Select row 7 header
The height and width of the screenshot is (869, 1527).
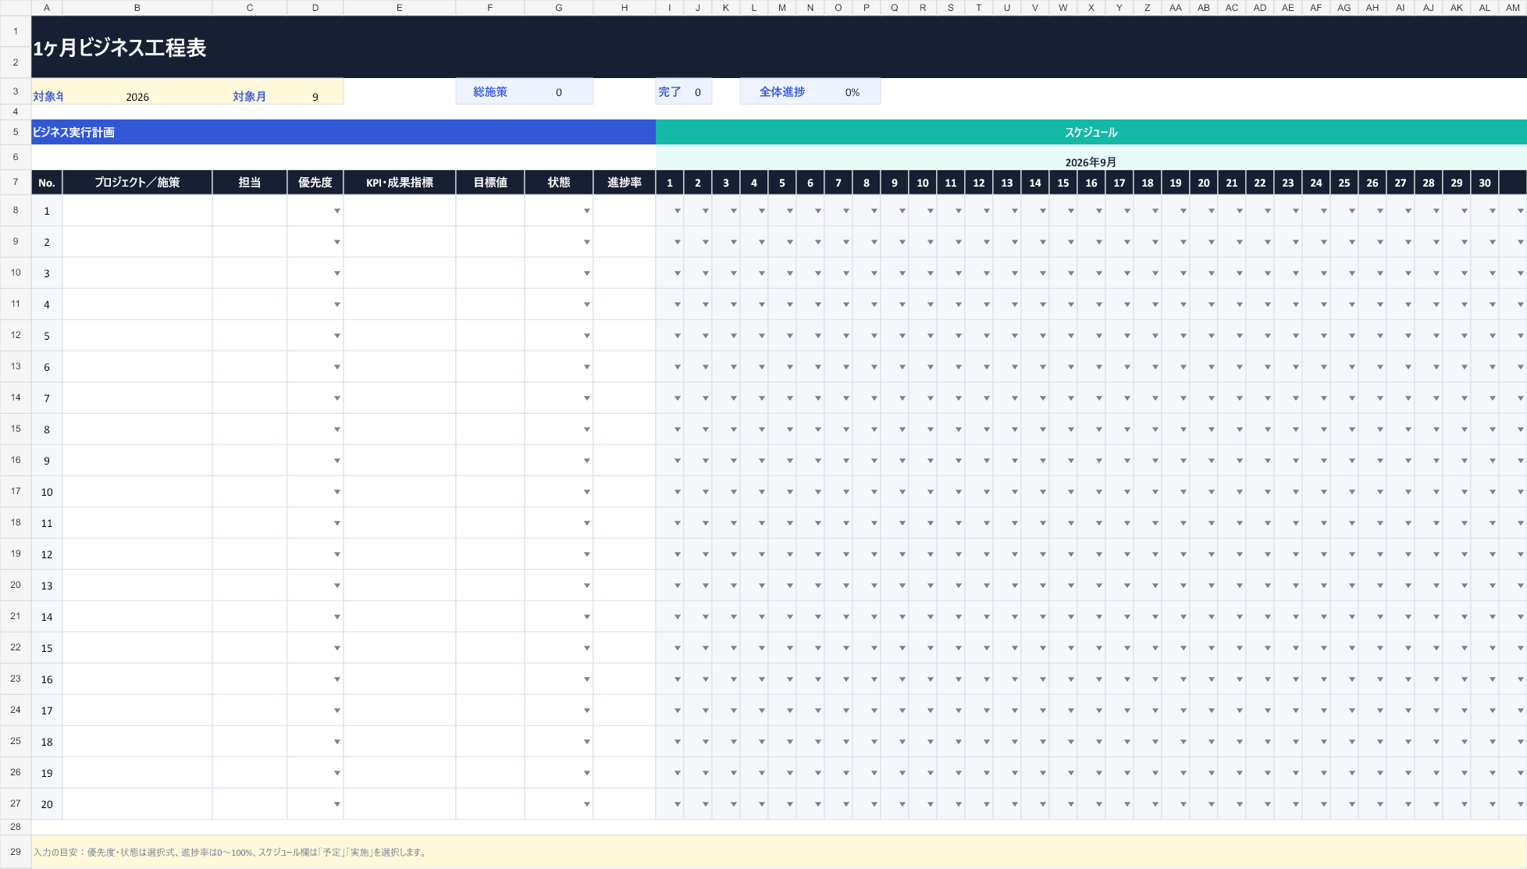pyautogui.click(x=16, y=182)
